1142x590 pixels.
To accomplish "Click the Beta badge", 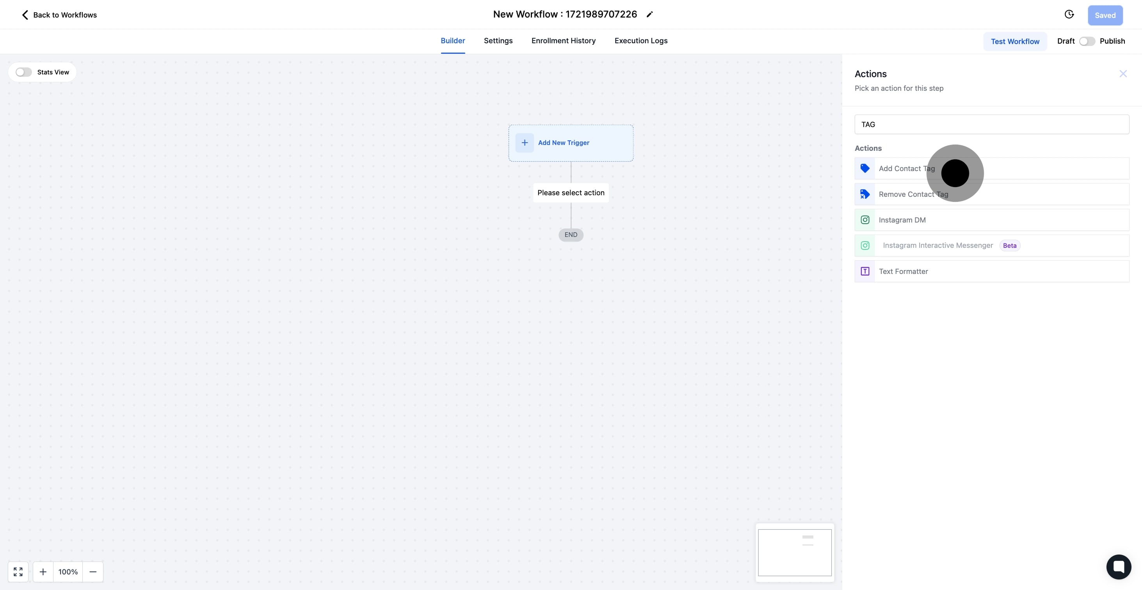I will click(x=1009, y=246).
